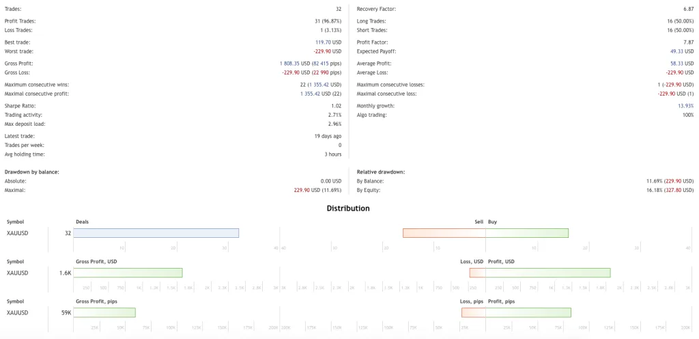Screen dimensions: 699x339
Task: Click the Profit, pips green bar
Action: point(528,312)
